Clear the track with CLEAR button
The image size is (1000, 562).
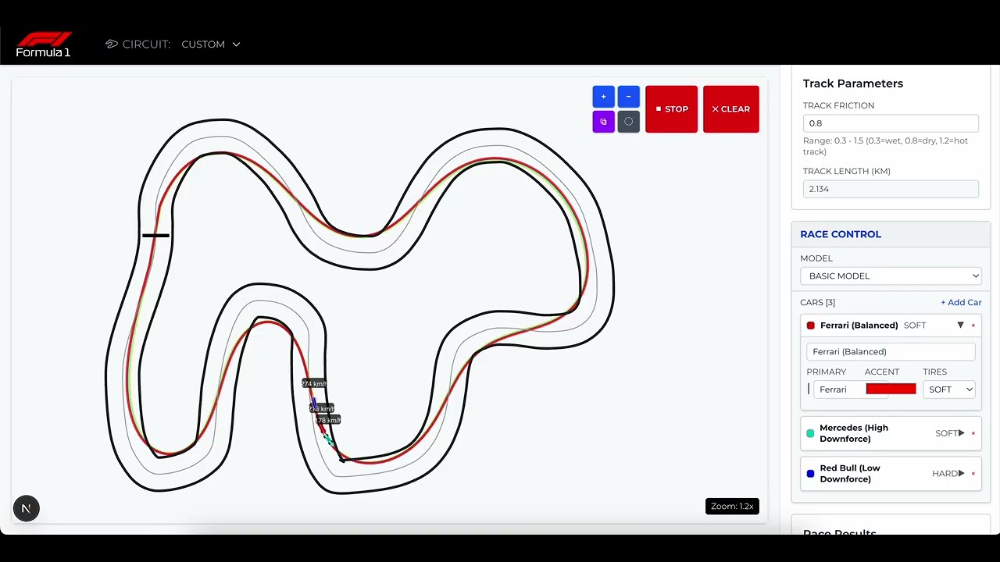point(730,109)
